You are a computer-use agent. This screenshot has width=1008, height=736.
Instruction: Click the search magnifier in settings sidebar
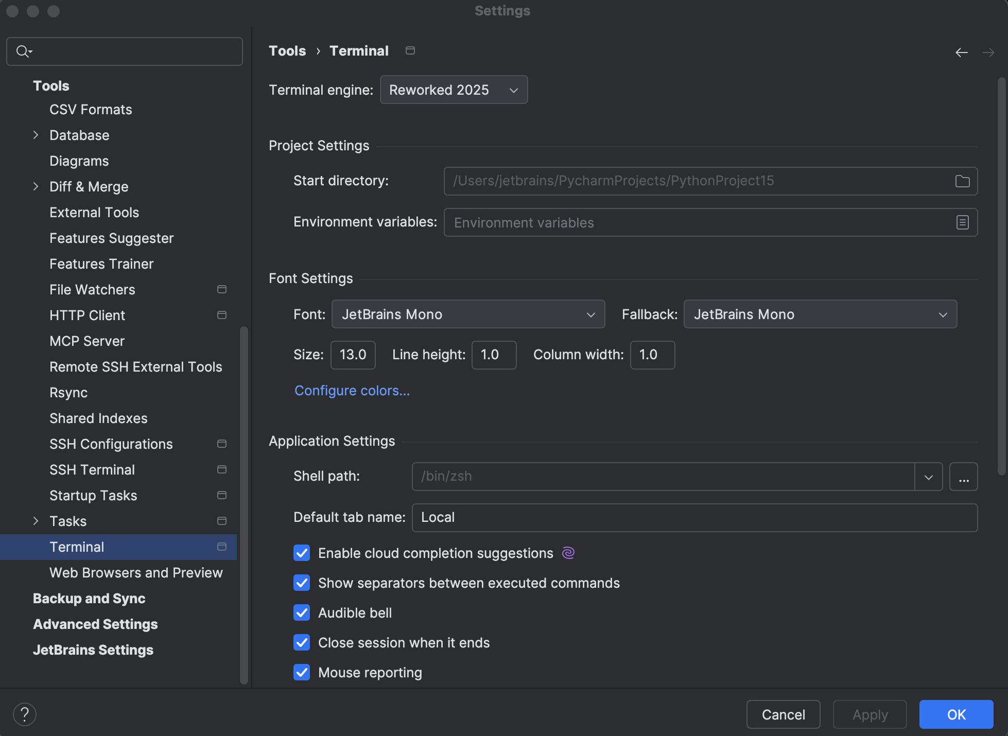pyautogui.click(x=23, y=51)
